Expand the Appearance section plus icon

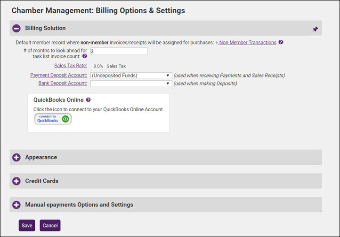(x=16, y=157)
